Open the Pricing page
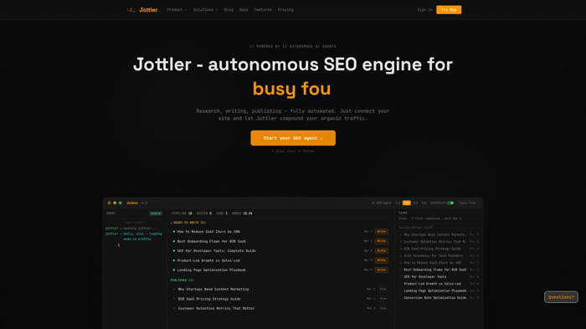The image size is (586, 329). tap(285, 10)
